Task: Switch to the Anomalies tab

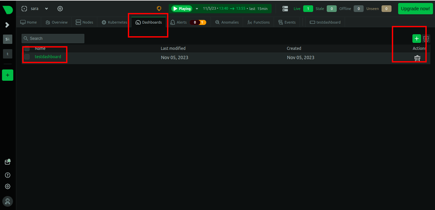Action: point(227,22)
